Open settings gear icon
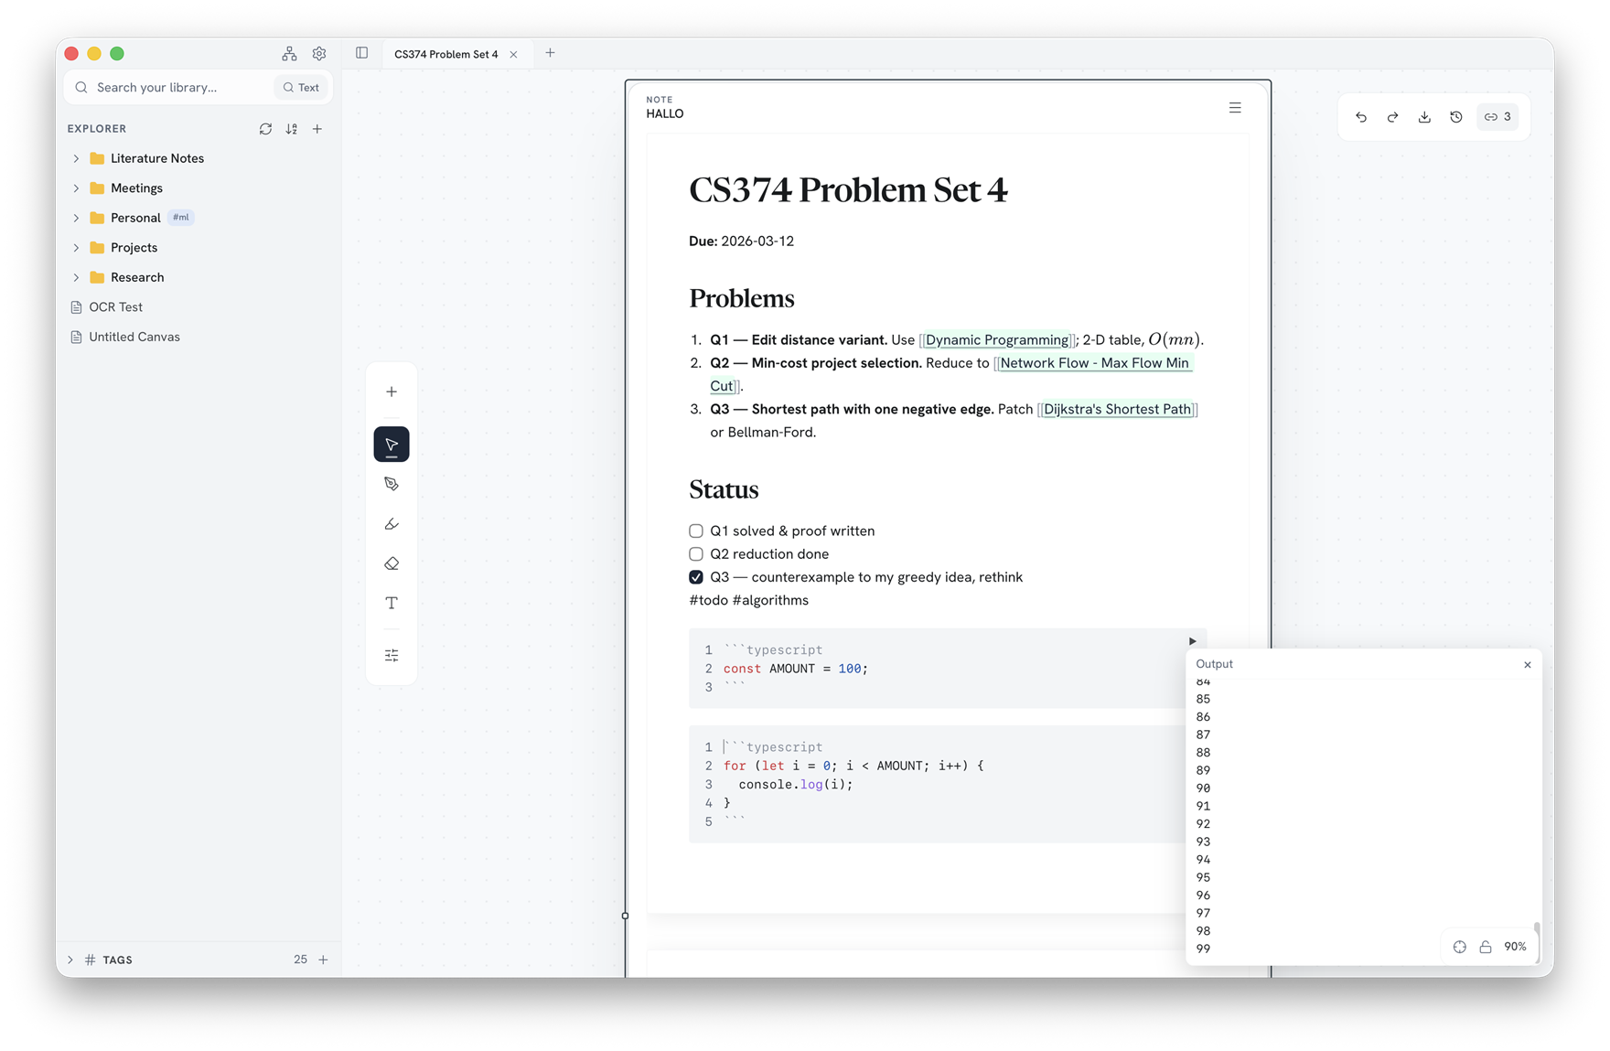Viewport: 1610px width, 1051px height. 319,54
